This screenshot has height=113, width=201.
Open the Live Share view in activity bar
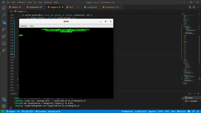click(x=4, y=50)
